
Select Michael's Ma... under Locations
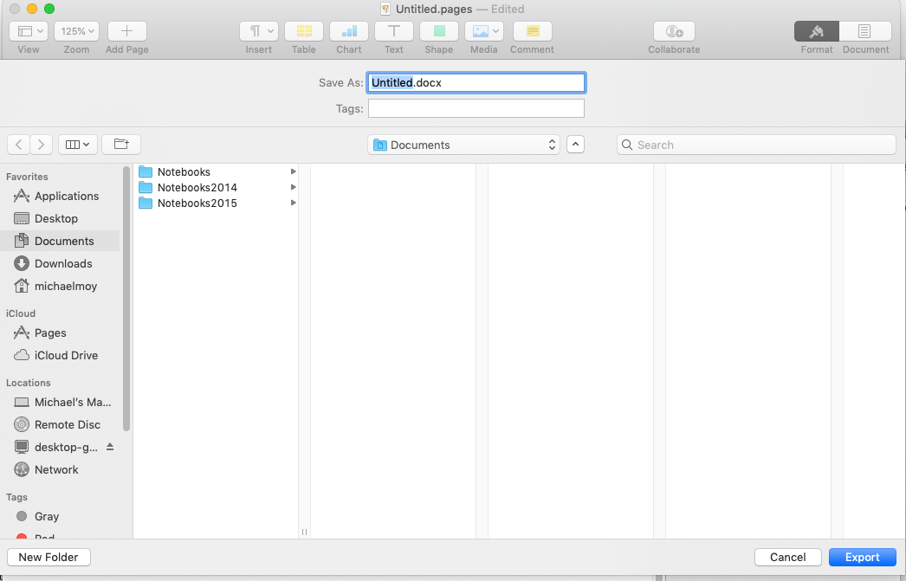tap(60, 402)
